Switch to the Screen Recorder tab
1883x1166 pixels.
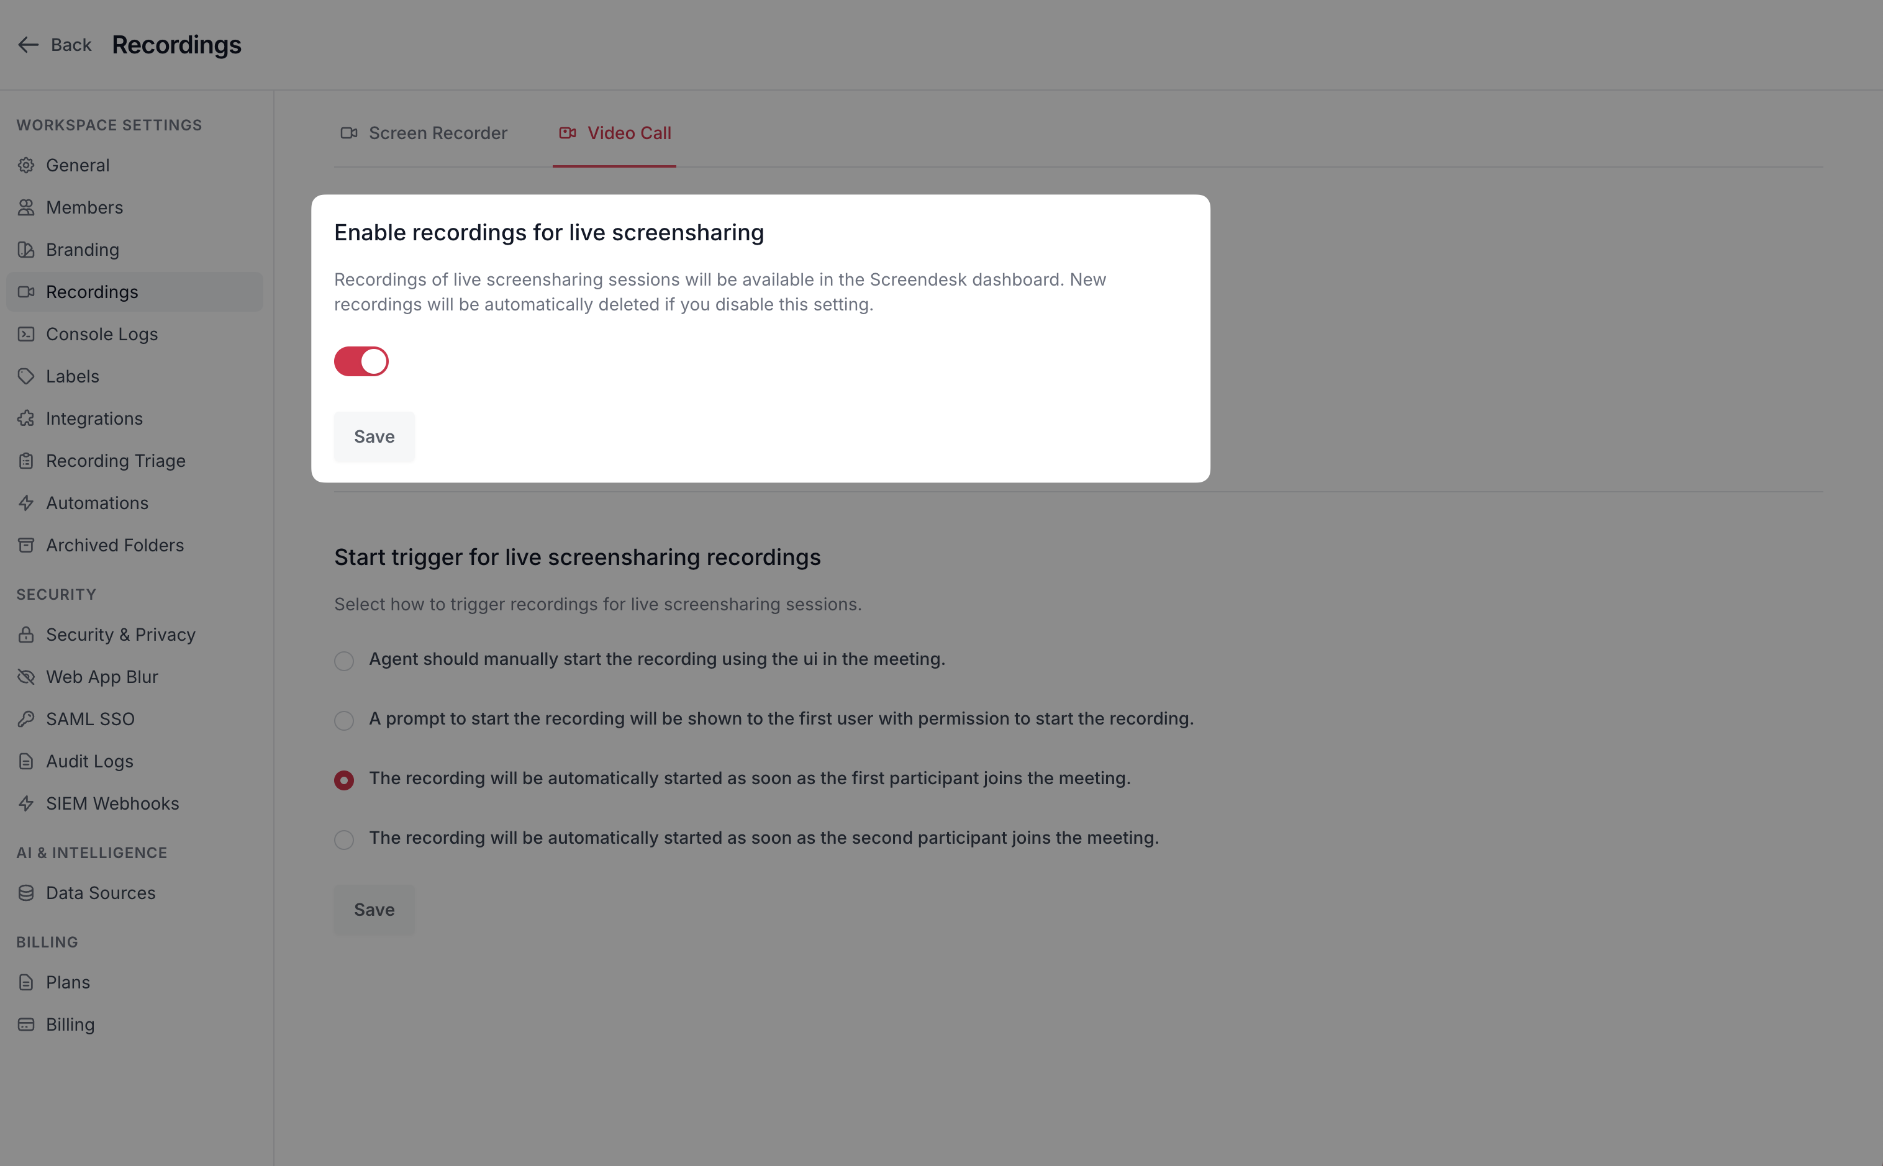click(x=424, y=133)
